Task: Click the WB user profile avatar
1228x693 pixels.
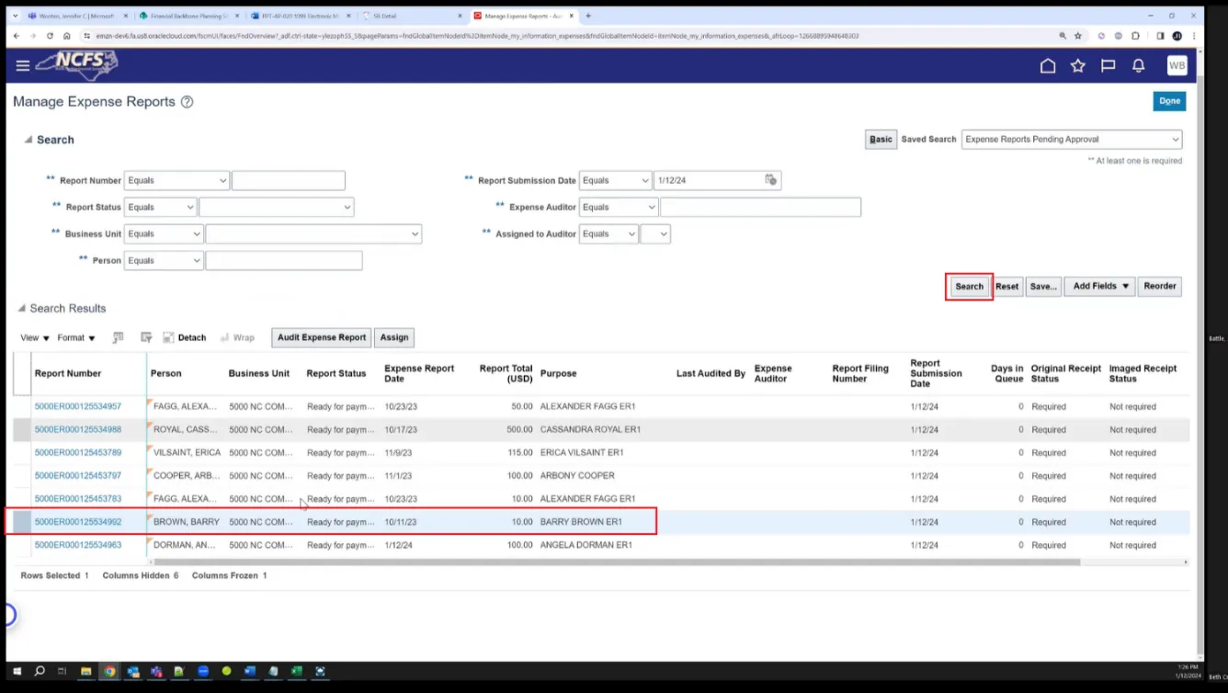Action: tap(1177, 65)
